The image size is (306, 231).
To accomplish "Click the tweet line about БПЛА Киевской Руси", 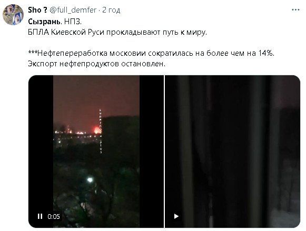I will [x=117, y=32].
